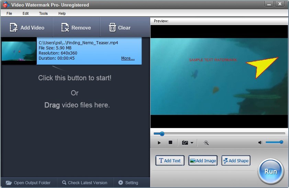Add a shape watermark with Add Shape
The width and height of the screenshot is (289, 188).
pos(236,161)
